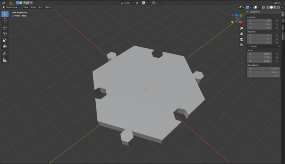285x164 pixels.
Task: Click the Rotation X value field
Action: click(x=260, y=35)
